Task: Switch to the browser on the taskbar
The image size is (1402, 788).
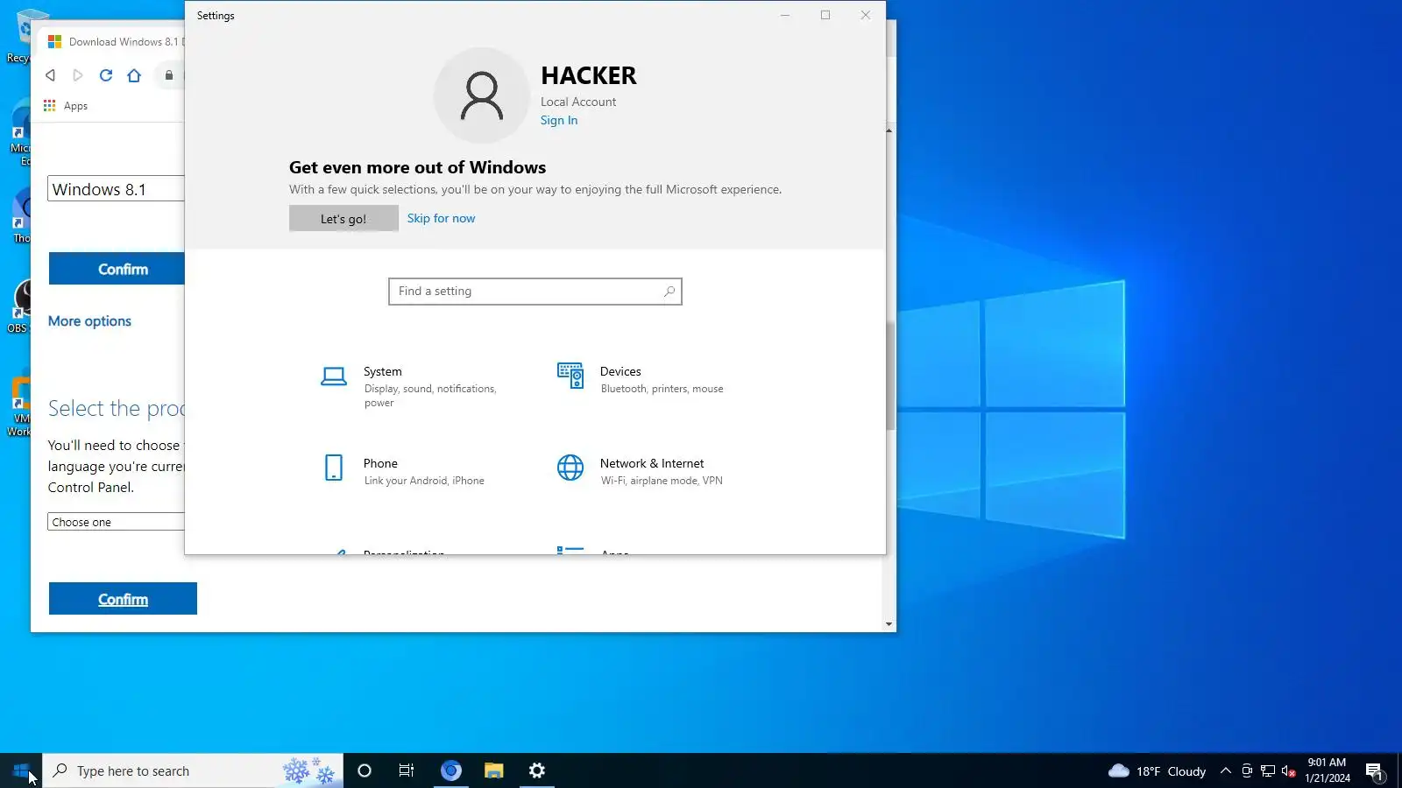Action: pos(451,770)
